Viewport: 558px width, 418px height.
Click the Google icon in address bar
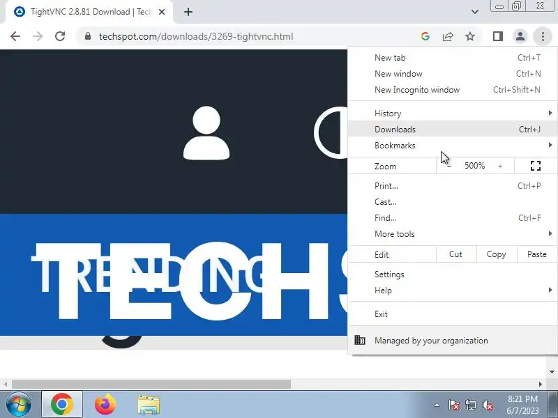[425, 36]
